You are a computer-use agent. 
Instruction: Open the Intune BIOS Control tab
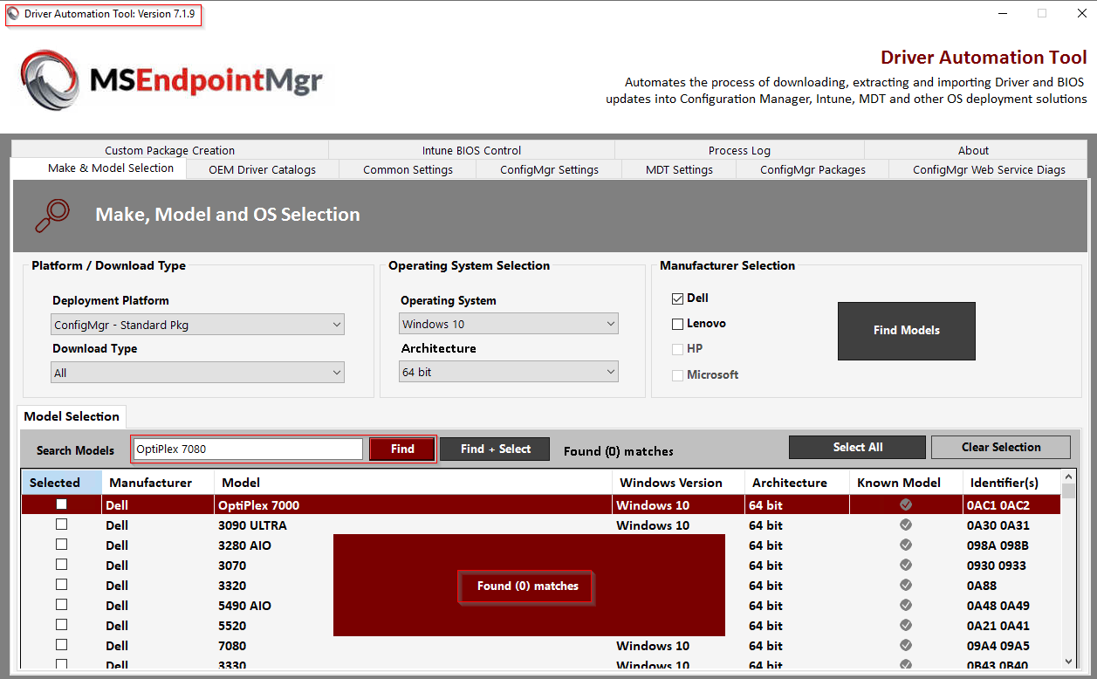coord(471,150)
